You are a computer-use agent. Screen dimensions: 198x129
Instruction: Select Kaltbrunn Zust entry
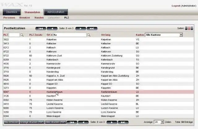(54, 56)
